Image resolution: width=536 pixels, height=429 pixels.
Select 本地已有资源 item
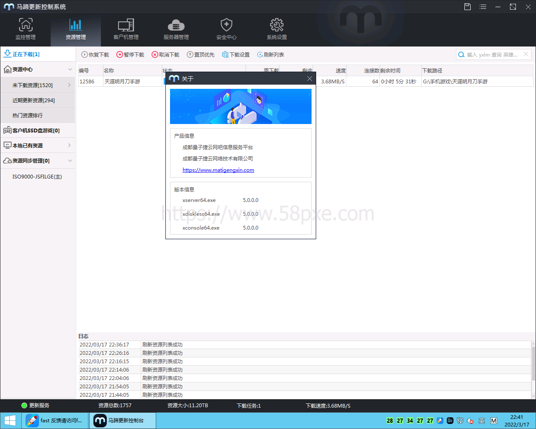coord(38,145)
